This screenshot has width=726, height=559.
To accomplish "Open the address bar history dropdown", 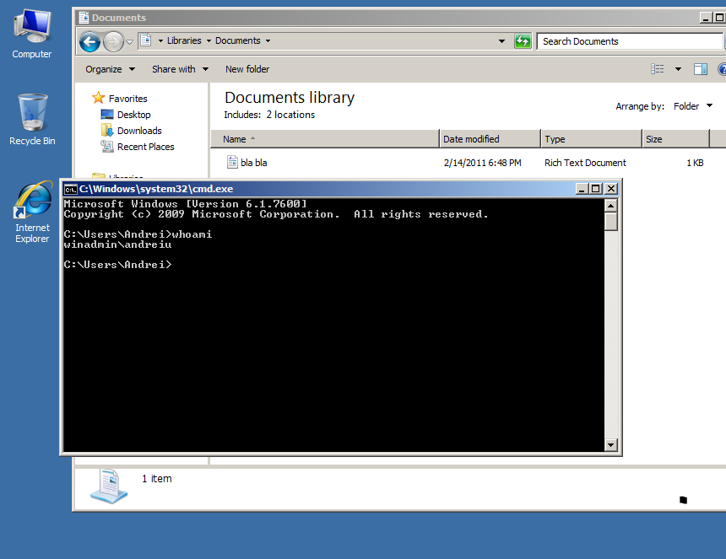I will [x=501, y=41].
